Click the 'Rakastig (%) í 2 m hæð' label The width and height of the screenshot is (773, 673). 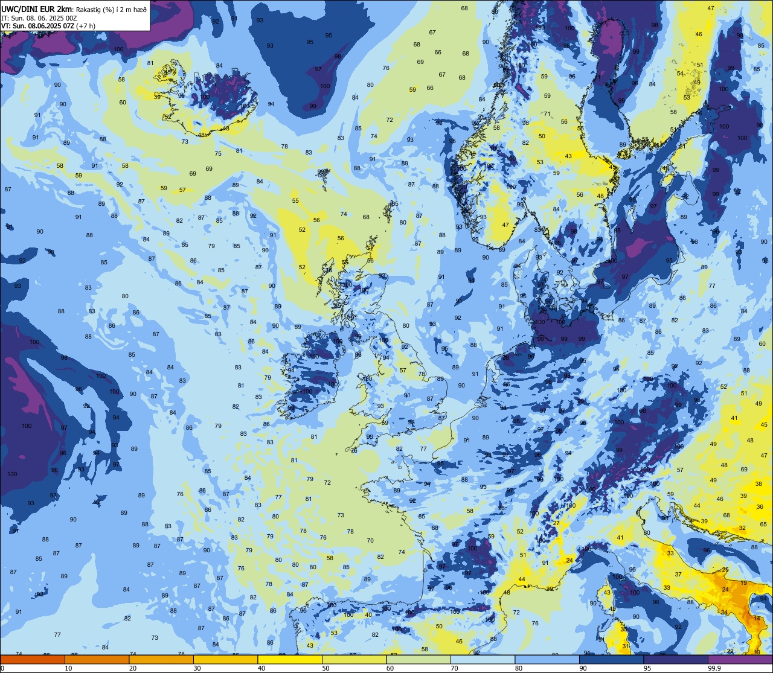click(x=111, y=9)
